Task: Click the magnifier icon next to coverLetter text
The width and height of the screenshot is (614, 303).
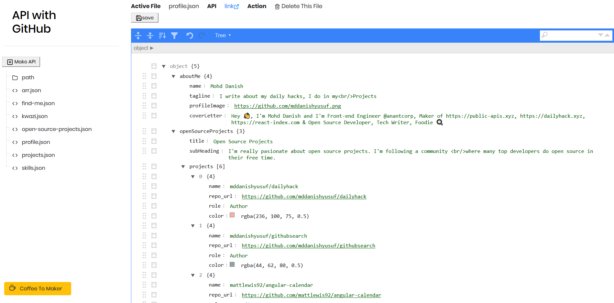Action: pyautogui.click(x=439, y=122)
